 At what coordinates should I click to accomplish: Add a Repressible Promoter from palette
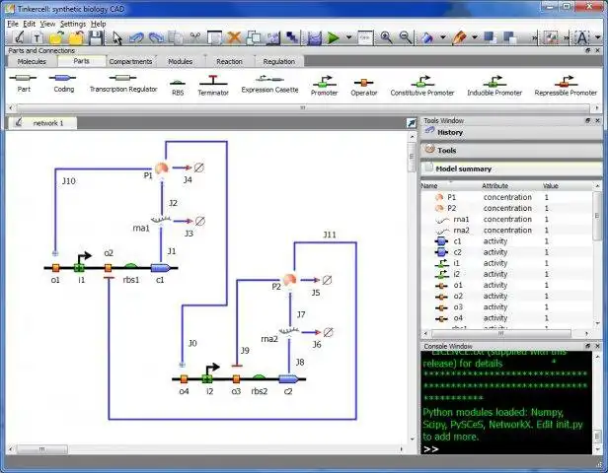tap(566, 86)
